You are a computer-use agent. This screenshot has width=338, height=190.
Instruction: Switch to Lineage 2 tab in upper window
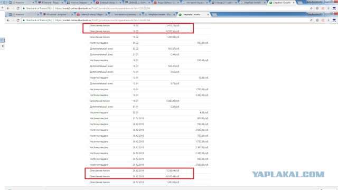224,3
